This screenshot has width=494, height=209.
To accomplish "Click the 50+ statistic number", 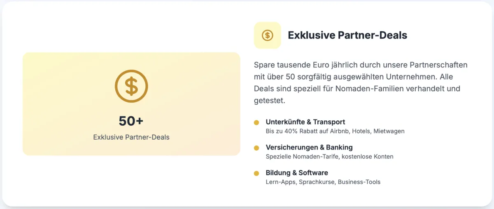I will point(131,121).
